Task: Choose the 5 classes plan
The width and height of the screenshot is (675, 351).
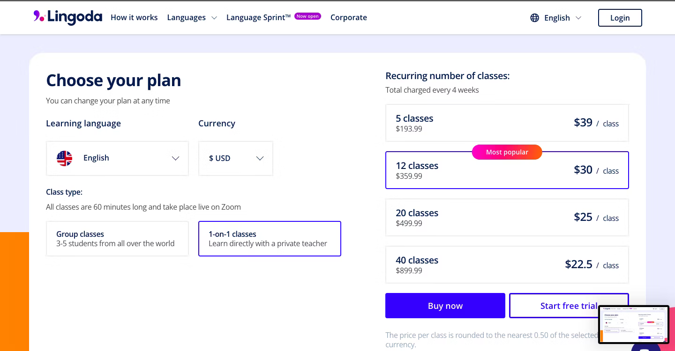Action: pyautogui.click(x=507, y=123)
